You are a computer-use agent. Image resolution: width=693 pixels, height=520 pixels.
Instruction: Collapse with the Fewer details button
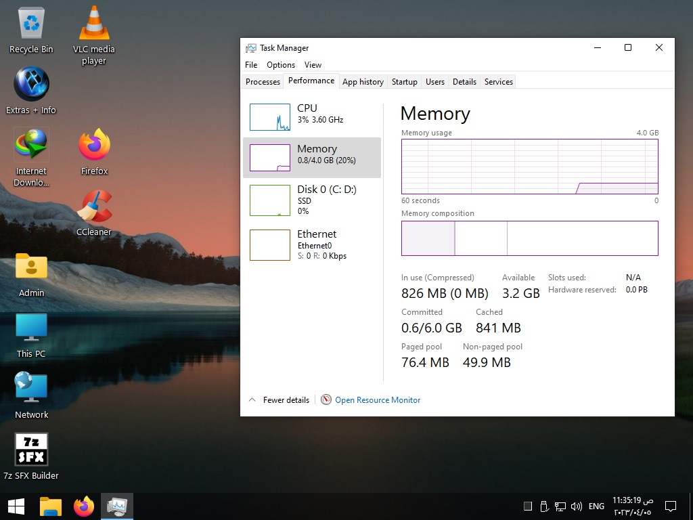[280, 399]
